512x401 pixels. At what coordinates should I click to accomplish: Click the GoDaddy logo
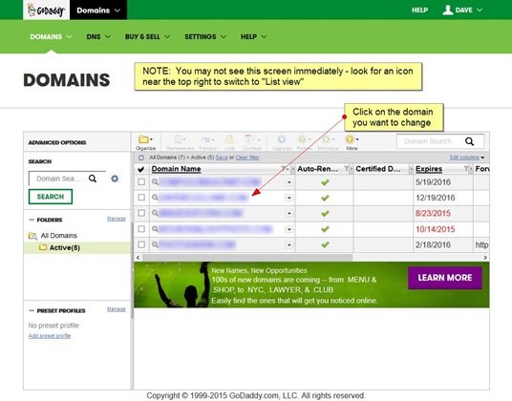pos(46,11)
